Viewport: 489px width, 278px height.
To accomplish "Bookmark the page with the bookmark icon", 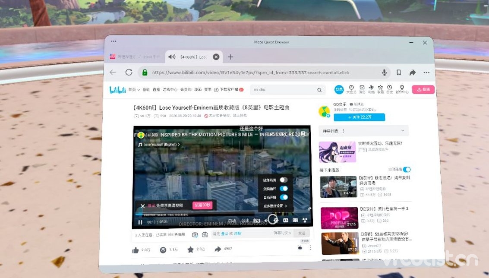I will (x=398, y=73).
